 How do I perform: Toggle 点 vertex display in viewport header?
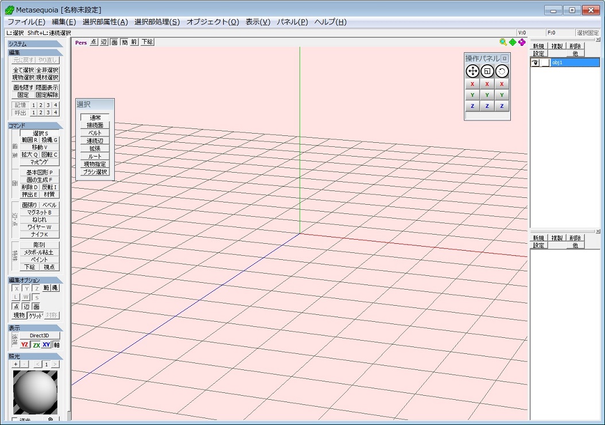[x=94, y=42]
